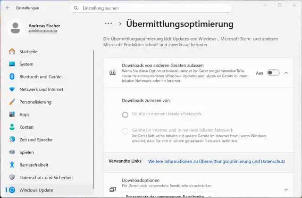Open Apps settings page
The height and width of the screenshot is (198, 302).
49,115
